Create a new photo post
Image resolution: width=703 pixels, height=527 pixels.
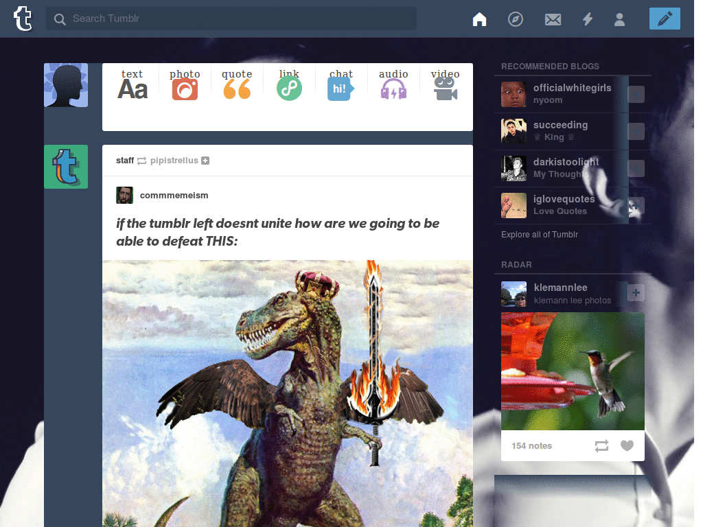tap(185, 84)
